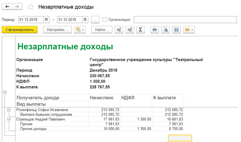Enable the Организация checkbox
Image resolution: width=241 pixels, height=142 pixels.
(104, 20)
